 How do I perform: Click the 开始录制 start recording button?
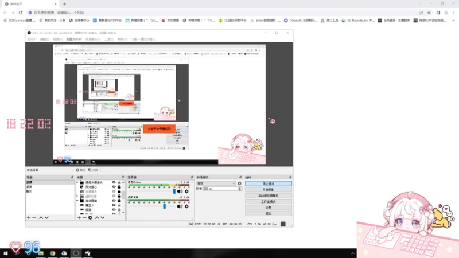(269, 190)
